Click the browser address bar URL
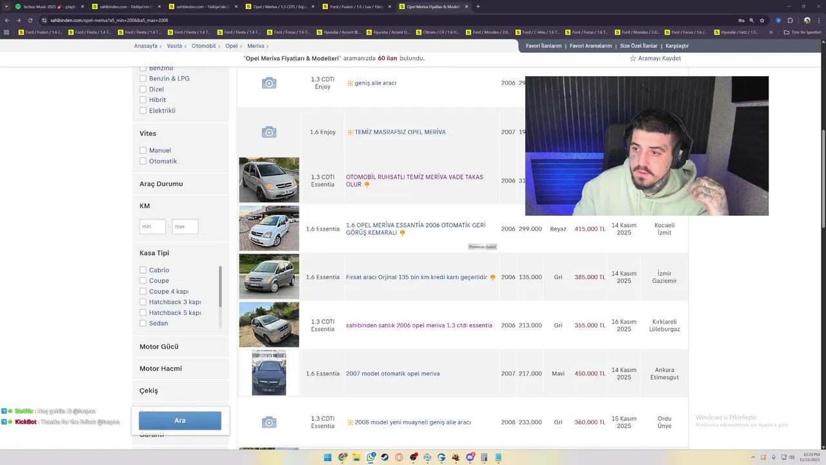826x465 pixels. [x=109, y=20]
